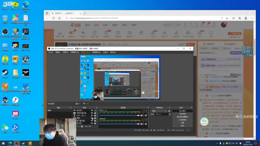Adjust the 麦克风/Aux volume slider

[x=120, y=116]
